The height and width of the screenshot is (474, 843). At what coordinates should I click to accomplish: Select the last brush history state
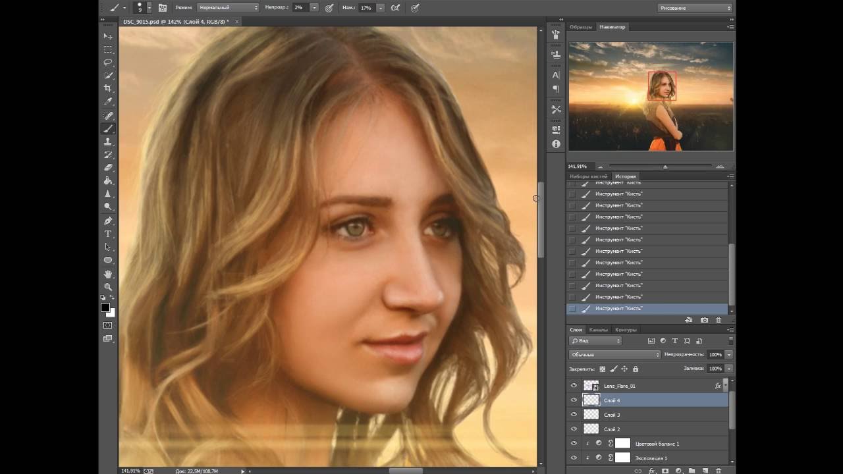(x=647, y=308)
